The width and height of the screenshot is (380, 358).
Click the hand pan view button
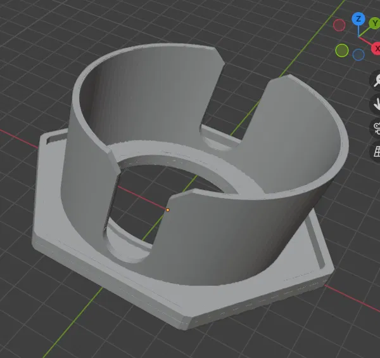[376, 104]
